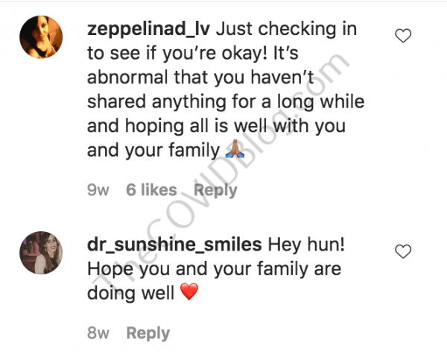View the 6 likes list
Image resolution: width=447 pixels, height=352 pixels.
pos(151,189)
